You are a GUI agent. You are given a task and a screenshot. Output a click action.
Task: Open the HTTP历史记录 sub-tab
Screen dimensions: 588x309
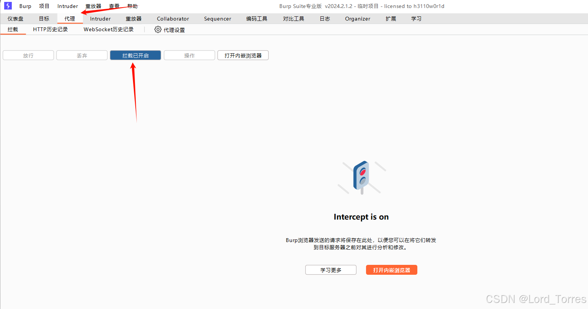point(51,29)
